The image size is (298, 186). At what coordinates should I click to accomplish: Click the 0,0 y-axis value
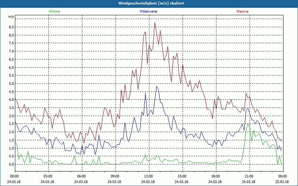click(x=11, y=164)
